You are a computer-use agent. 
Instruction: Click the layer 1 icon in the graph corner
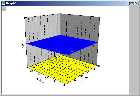click(4, 9)
